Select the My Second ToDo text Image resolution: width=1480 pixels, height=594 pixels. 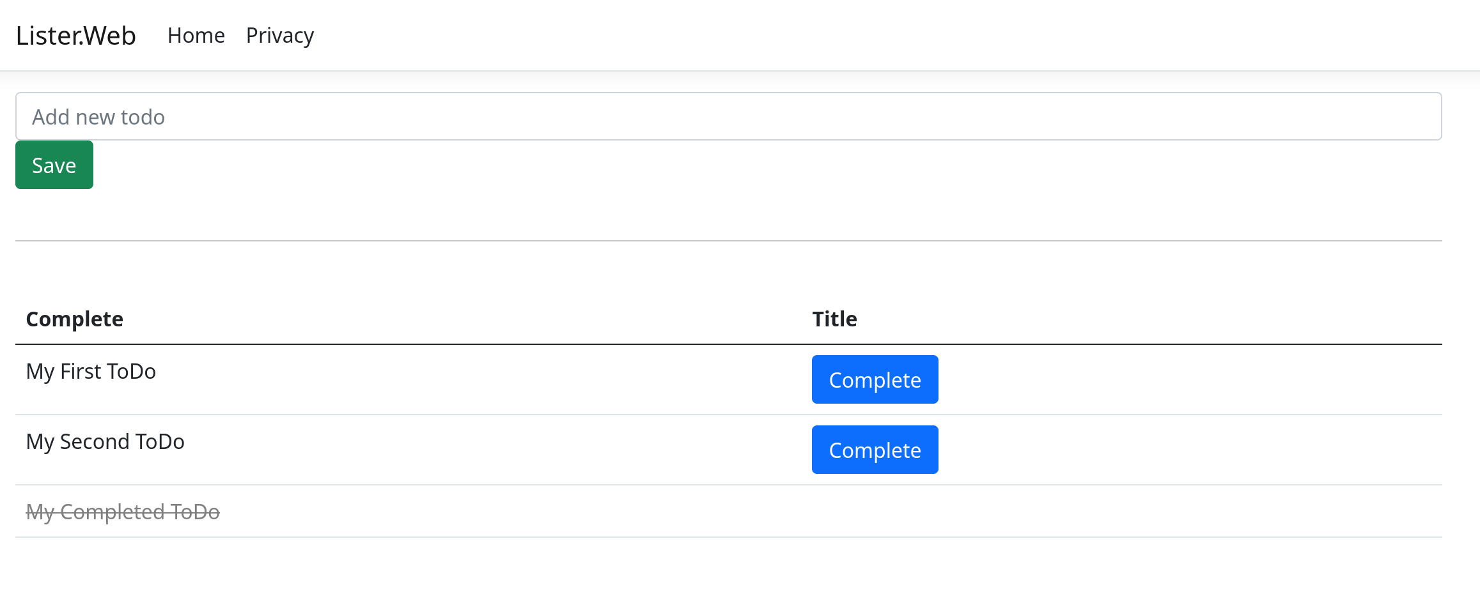[105, 441]
